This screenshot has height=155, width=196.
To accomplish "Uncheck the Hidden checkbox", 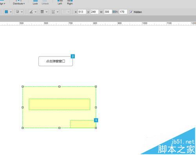I will point(131,12).
